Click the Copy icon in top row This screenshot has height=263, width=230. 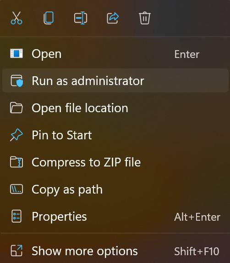tap(49, 18)
